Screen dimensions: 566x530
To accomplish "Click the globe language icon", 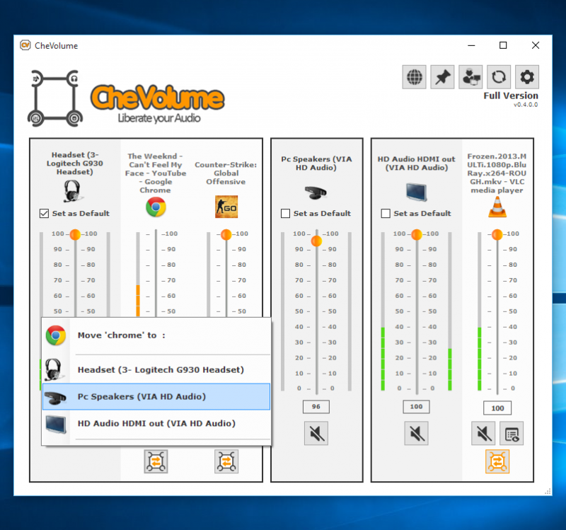I will click(414, 77).
